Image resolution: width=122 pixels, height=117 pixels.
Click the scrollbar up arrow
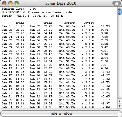tap(119, 101)
